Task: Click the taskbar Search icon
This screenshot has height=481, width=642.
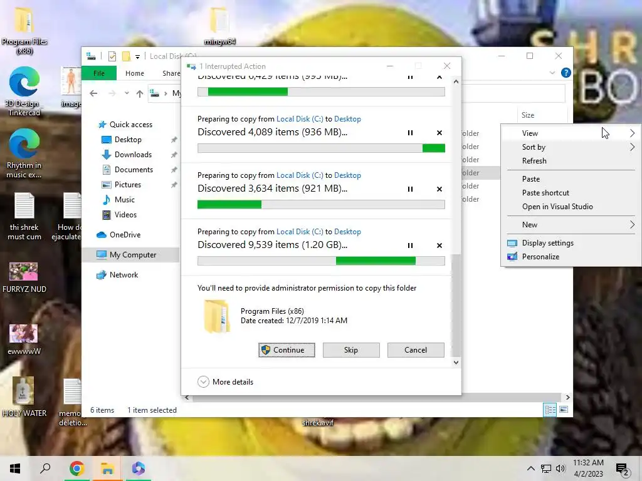Action: pyautogui.click(x=45, y=468)
